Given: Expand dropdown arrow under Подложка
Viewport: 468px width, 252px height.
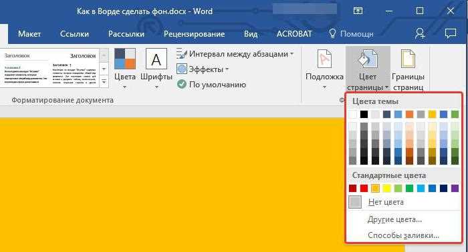Looking at the screenshot, I should pos(324,87).
